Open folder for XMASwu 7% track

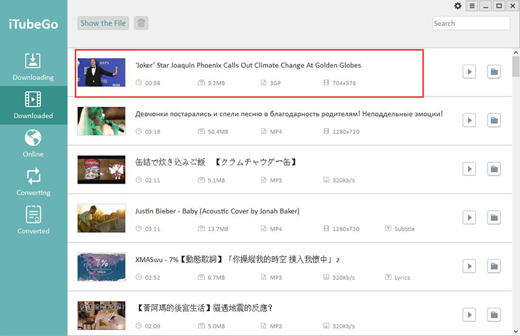pyautogui.click(x=494, y=266)
